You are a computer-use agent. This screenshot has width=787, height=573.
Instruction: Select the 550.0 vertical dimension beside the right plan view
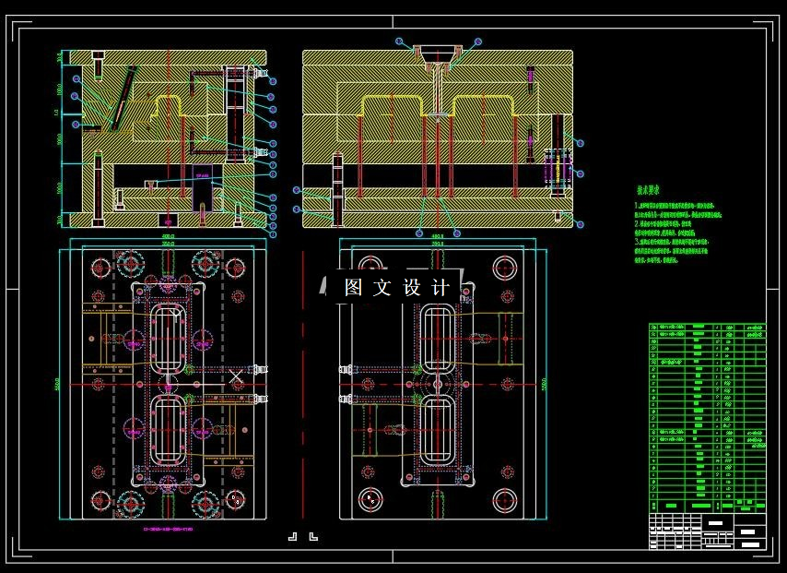click(544, 385)
